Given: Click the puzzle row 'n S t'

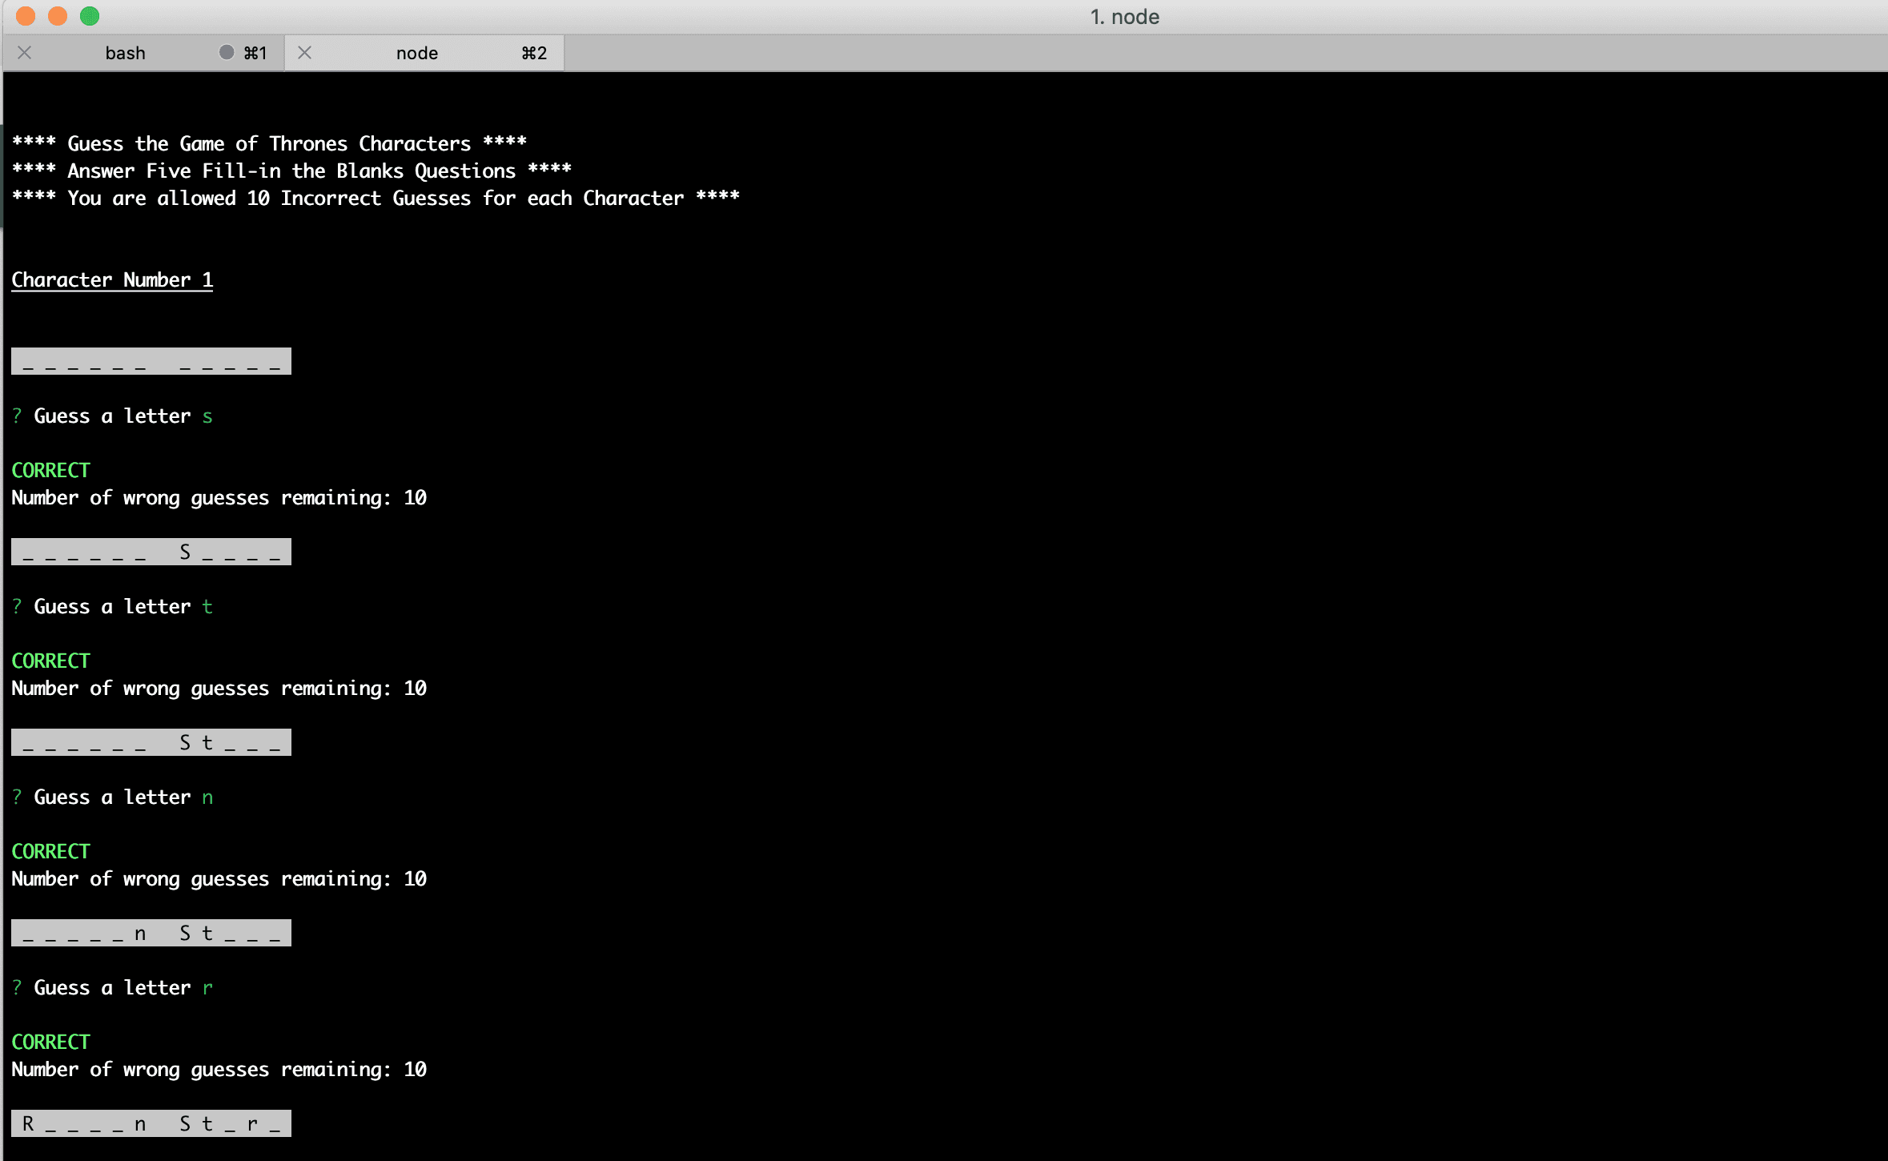Looking at the screenshot, I should pos(151,933).
